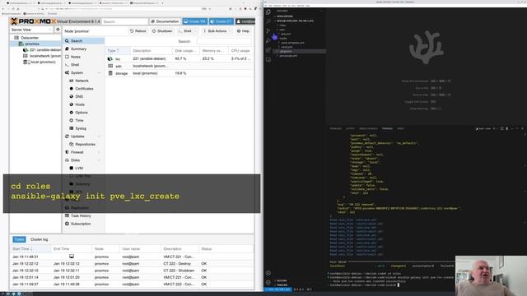The width and height of the screenshot is (527, 296).
Task: Collapse the Disks section in the node menu
Action: tap(99, 160)
